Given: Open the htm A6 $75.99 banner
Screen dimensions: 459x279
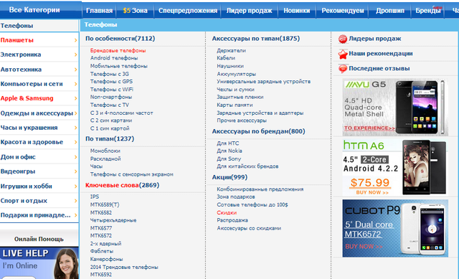Looking at the screenshot, I should pos(395,167).
